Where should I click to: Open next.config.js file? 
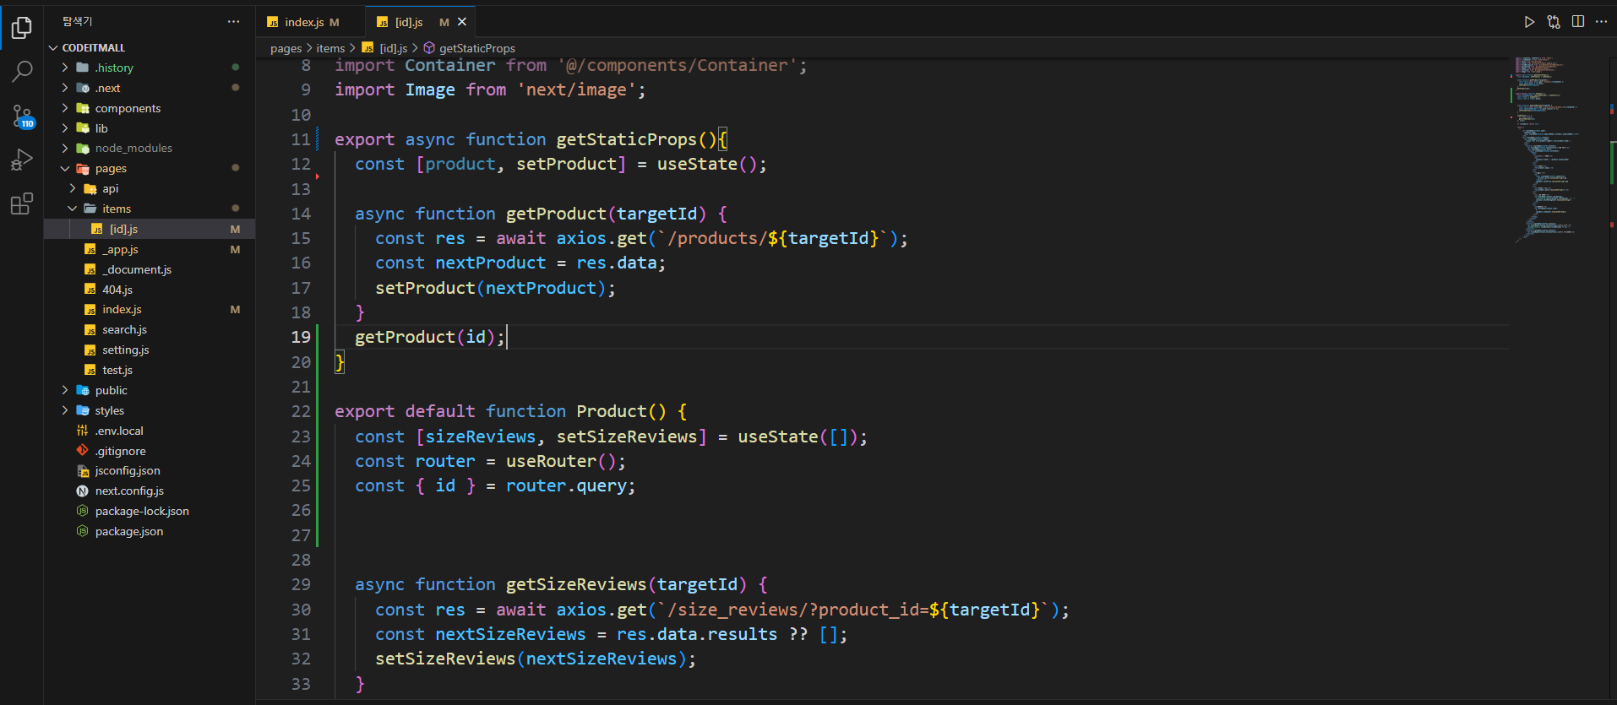[150, 491]
